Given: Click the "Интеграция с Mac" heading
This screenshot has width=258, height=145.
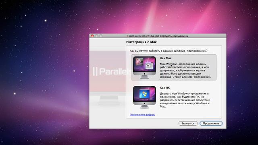Looking at the screenshot, I should pyautogui.click(x=141, y=42).
